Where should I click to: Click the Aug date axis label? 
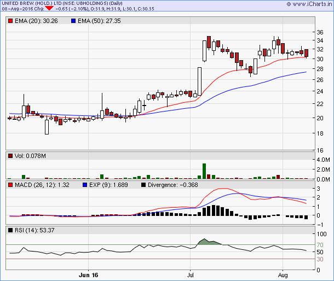click(x=283, y=275)
